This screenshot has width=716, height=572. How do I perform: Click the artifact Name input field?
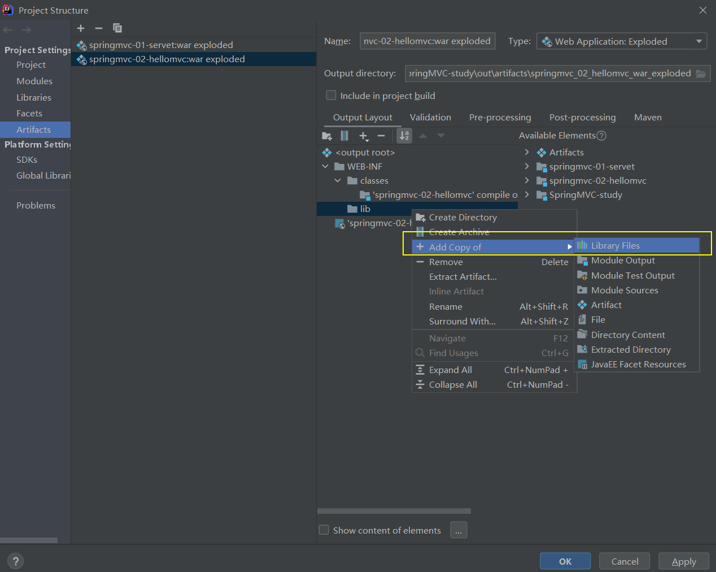point(427,41)
